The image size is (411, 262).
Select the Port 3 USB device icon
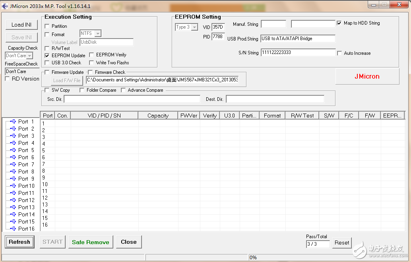pyautogui.click(x=13, y=136)
